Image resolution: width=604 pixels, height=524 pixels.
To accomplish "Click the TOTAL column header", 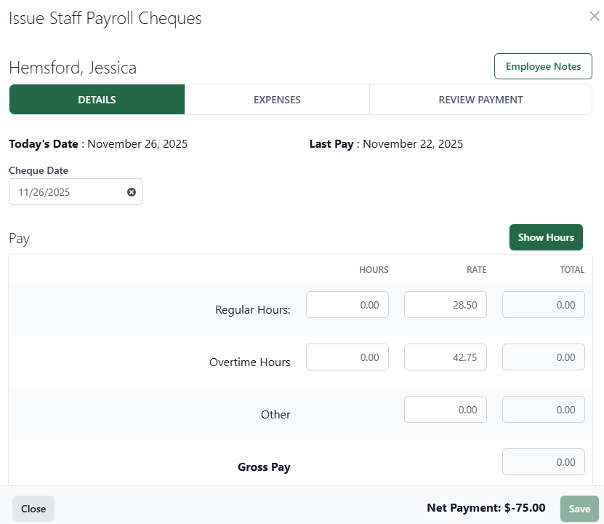I will 572,269.
